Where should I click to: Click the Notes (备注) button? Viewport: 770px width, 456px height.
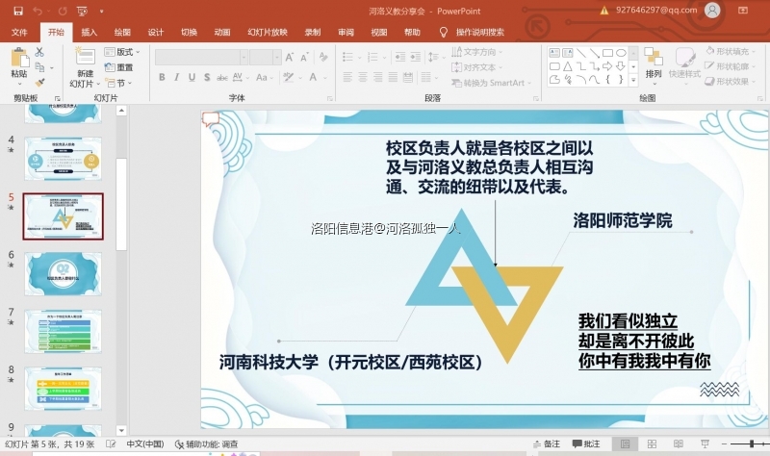tap(547, 443)
